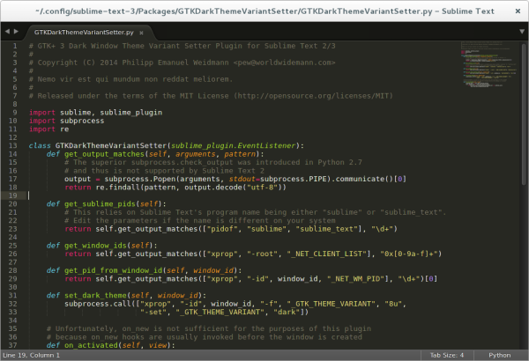The height and width of the screenshot is (361, 529).
Task: Go to next tab with right arrow
Action: pos(16,32)
